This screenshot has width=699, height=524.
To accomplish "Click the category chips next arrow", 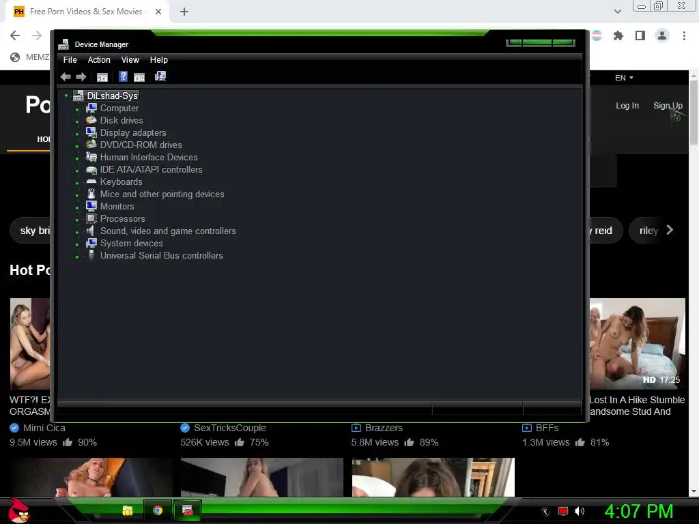I will pos(669,230).
